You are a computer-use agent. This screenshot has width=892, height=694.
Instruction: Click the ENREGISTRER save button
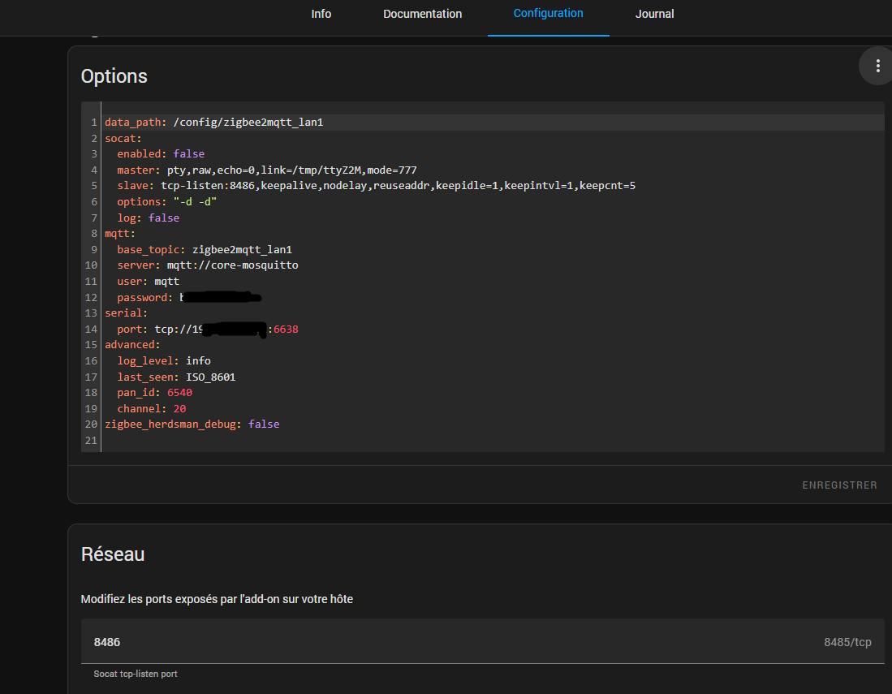pos(839,485)
